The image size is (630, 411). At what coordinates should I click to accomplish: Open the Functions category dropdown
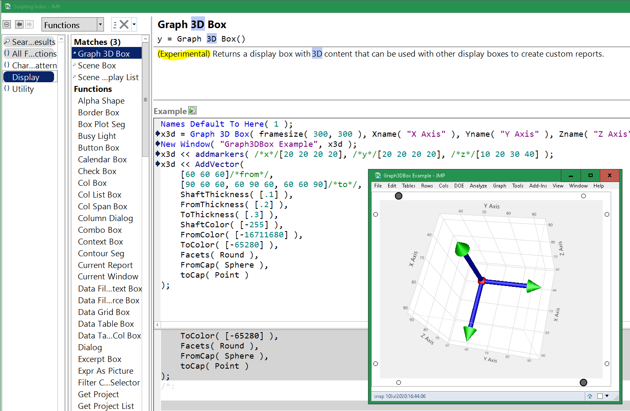[x=99, y=24]
